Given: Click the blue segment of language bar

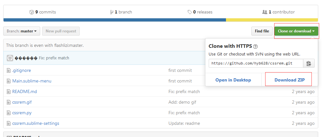Looking at the screenshot, I should click(x=115, y=20).
